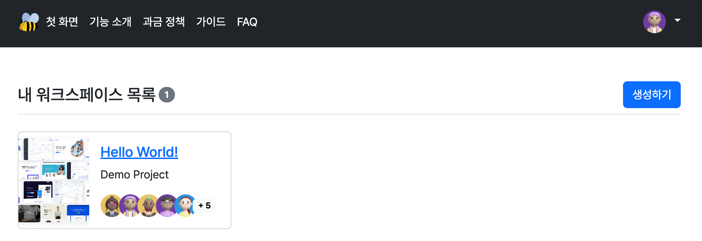702x241 pixels.
Task: Click the Demo Project description text
Action: point(135,175)
